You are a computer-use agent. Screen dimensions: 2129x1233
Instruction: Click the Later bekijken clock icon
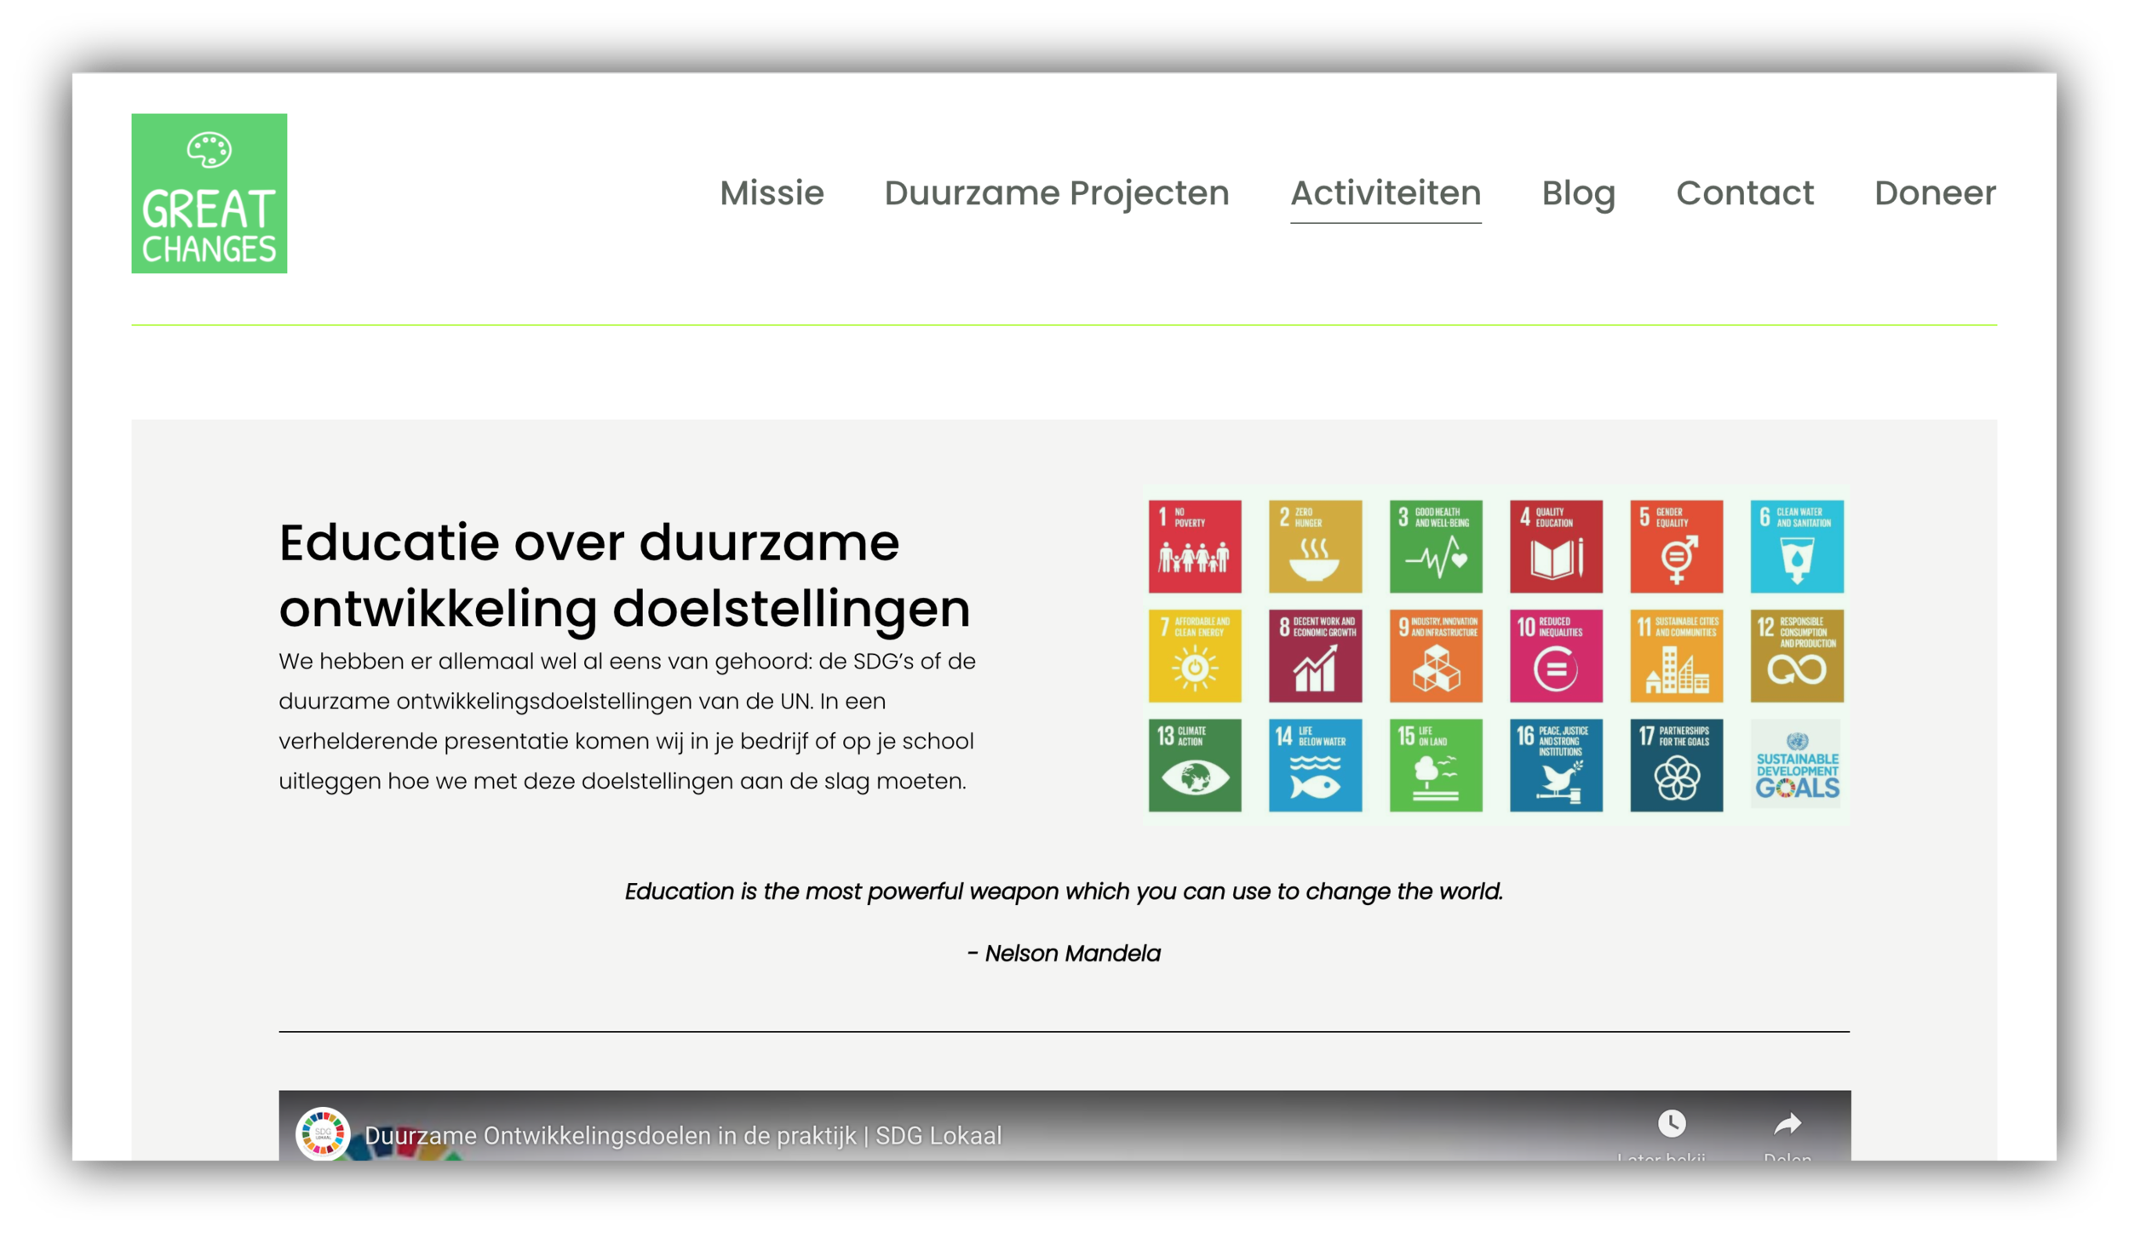1671,1123
